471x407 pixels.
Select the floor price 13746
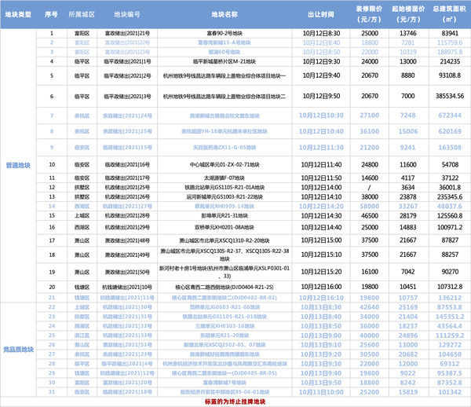point(408,33)
